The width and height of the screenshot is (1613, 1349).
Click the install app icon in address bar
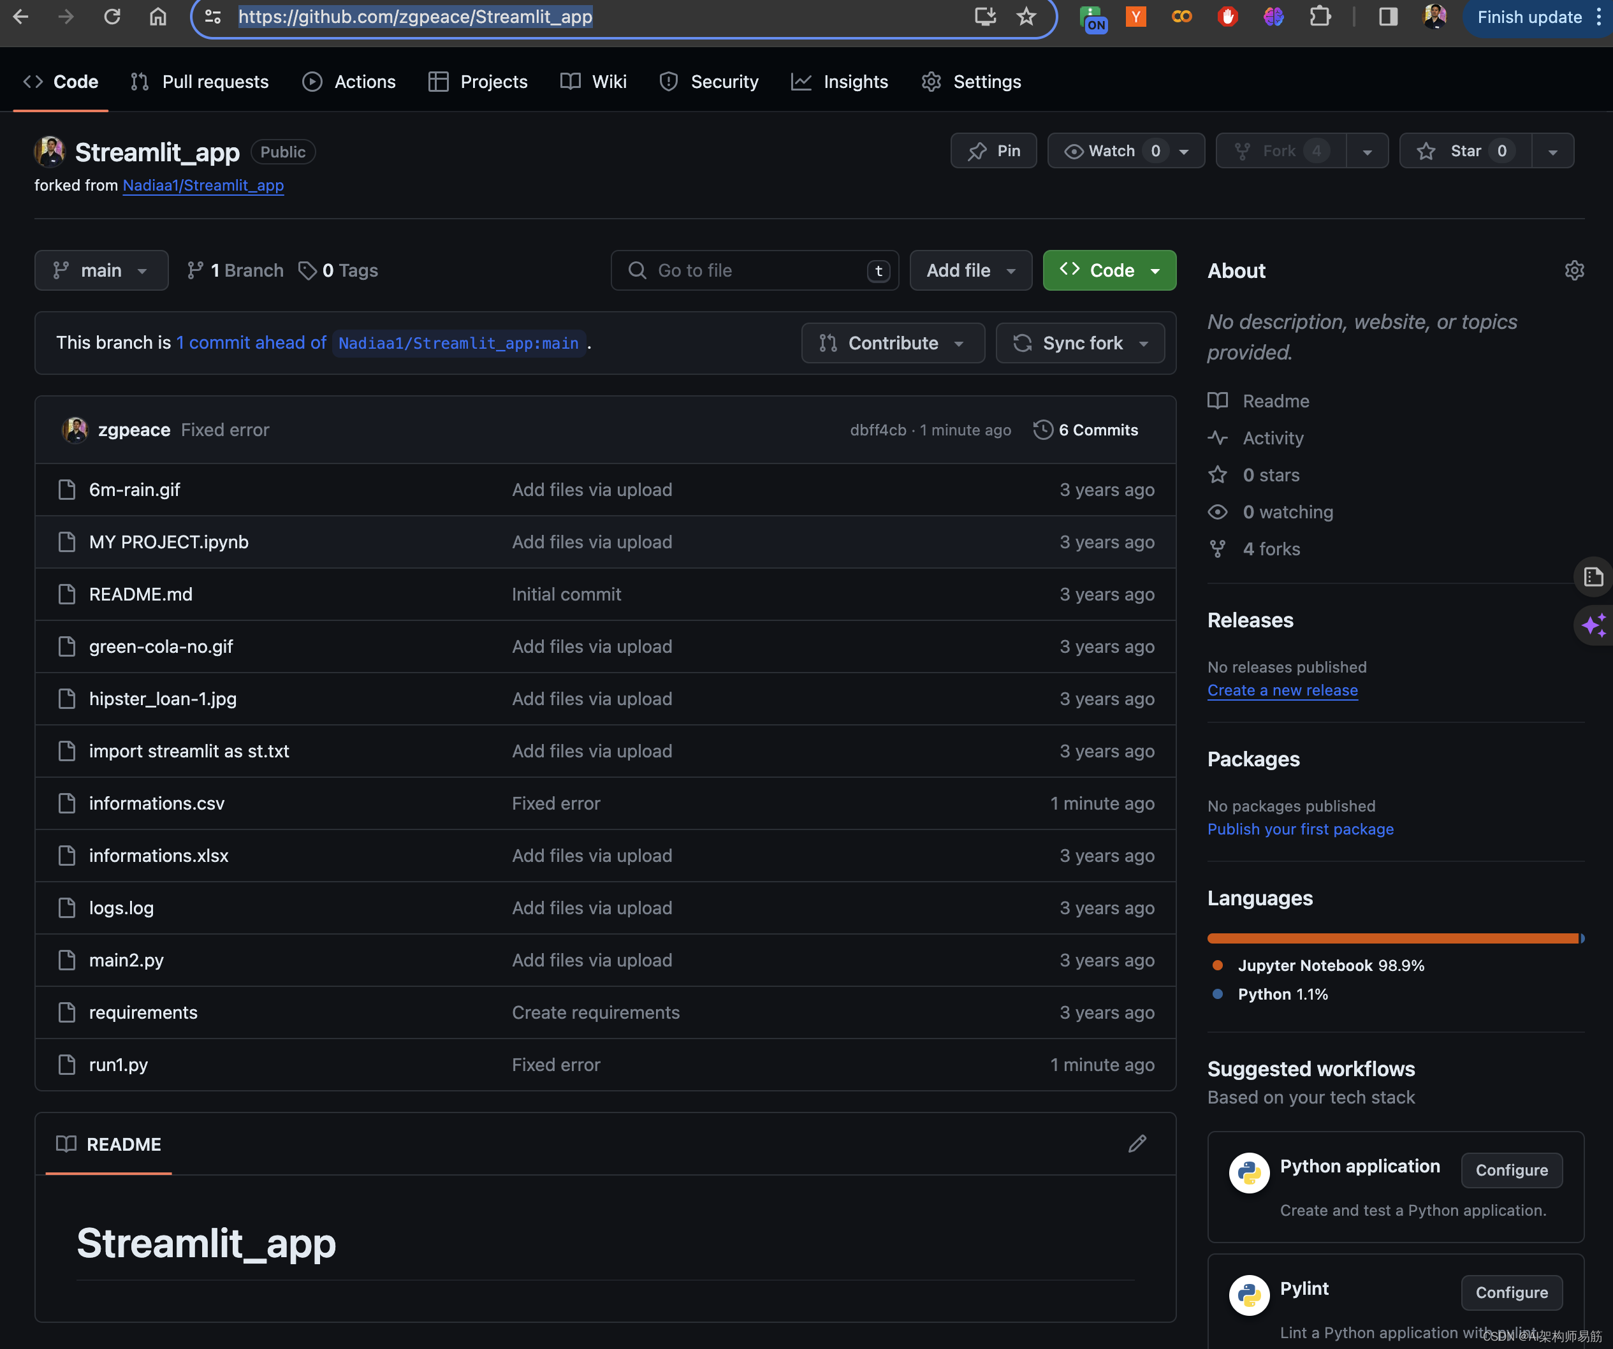pyautogui.click(x=985, y=16)
